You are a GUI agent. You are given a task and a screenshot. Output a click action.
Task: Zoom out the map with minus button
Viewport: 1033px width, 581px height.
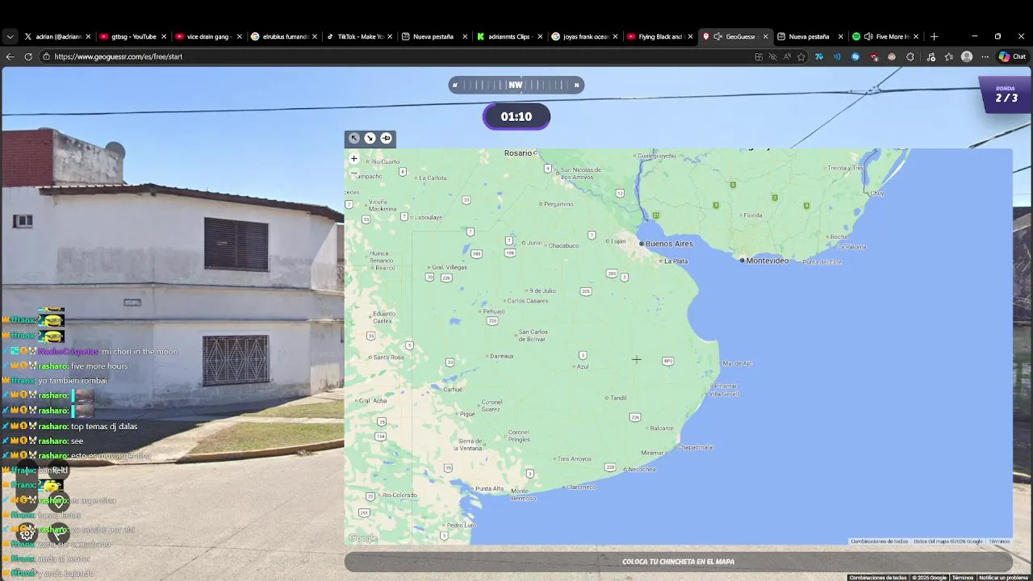(x=353, y=173)
